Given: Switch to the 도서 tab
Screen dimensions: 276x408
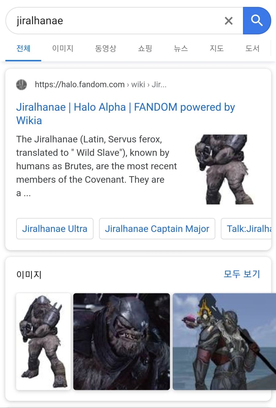Looking at the screenshot, I should pyautogui.click(x=252, y=48).
